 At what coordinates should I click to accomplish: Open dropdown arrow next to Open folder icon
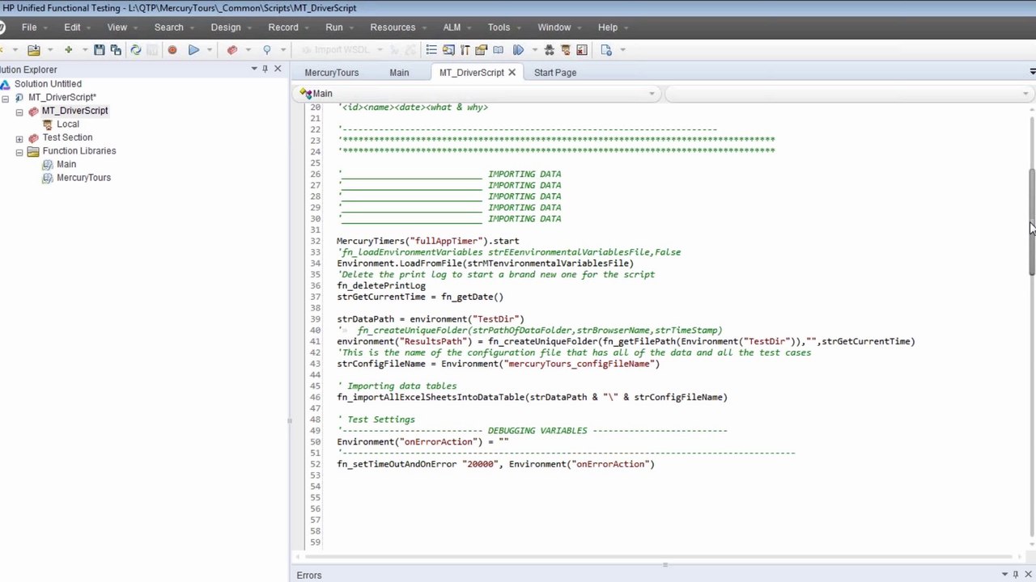(x=49, y=50)
